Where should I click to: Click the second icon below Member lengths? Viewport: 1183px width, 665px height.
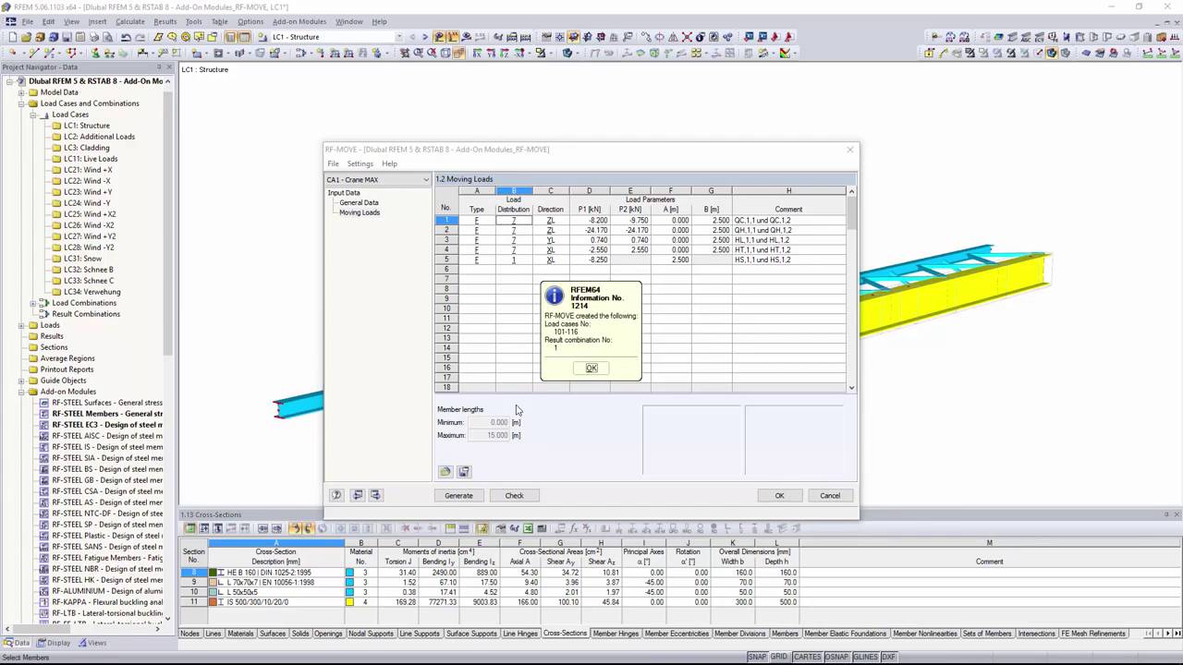pyautogui.click(x=464, y=471)
